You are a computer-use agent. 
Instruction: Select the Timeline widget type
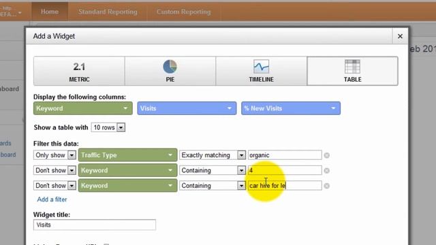pos(262,71)
